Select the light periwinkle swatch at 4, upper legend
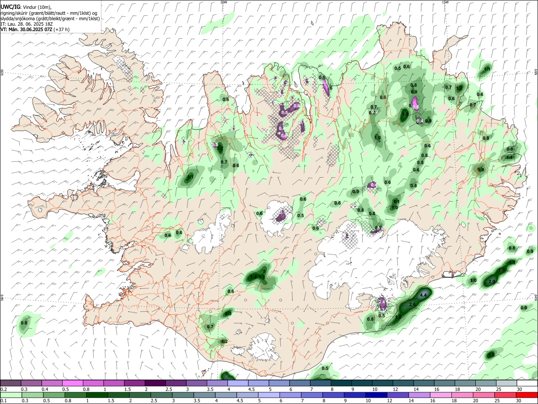 tap(237, 383)
